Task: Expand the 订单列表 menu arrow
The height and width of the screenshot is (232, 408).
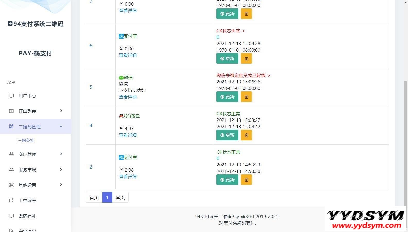Action: pyautogui.click(x=61, y=111)
